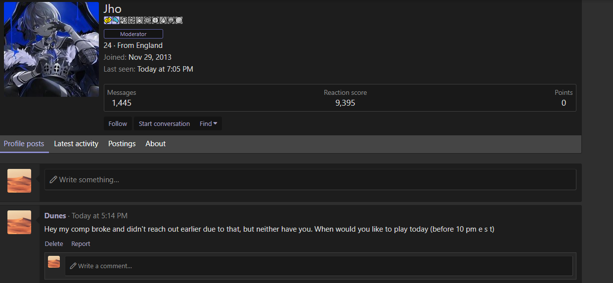
Task: Delete the Dunes profile post
Action: tap(54, 243)
